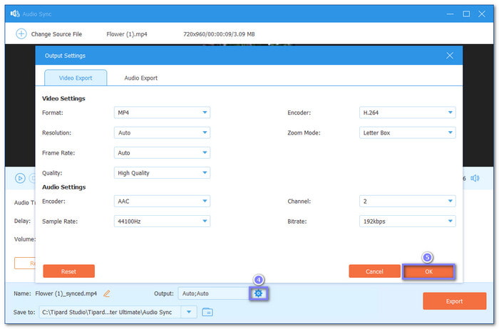The height and width of the screenshot is (329, 499).
Task: Switch to the Audio Export tab
Action: pos(140,78)
